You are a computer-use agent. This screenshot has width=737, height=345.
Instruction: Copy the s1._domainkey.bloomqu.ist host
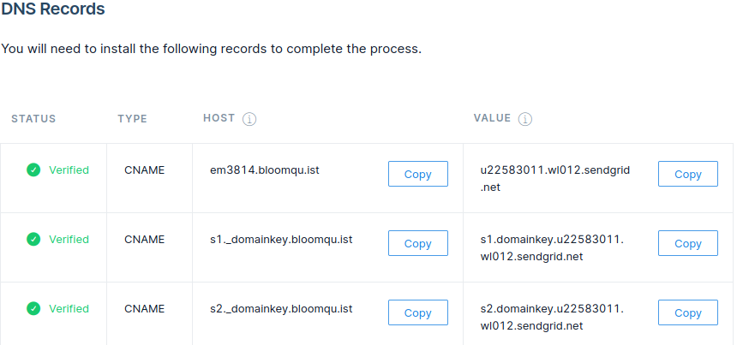[418, 243]
